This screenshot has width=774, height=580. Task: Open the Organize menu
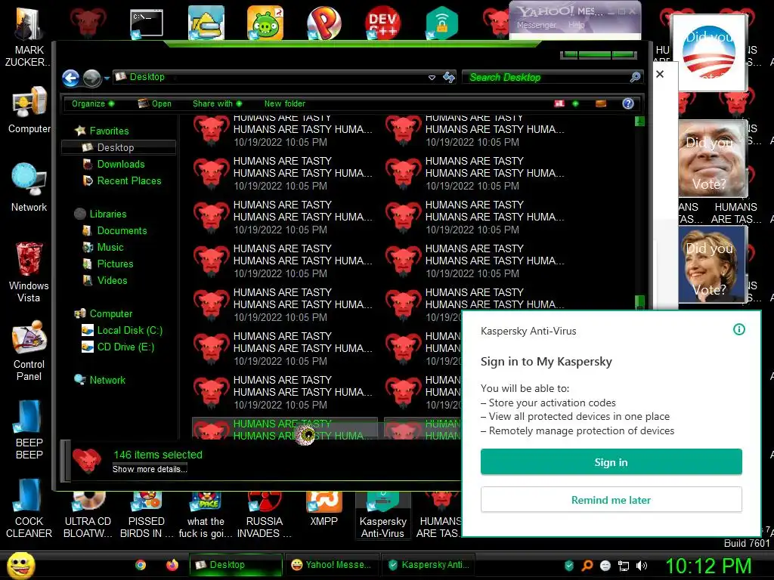point(93,103)
